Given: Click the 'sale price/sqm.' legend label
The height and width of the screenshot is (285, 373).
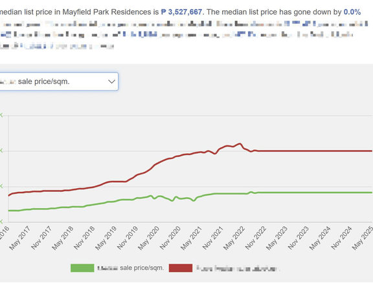Looking at the screenshot, I should tap(142, 268).
